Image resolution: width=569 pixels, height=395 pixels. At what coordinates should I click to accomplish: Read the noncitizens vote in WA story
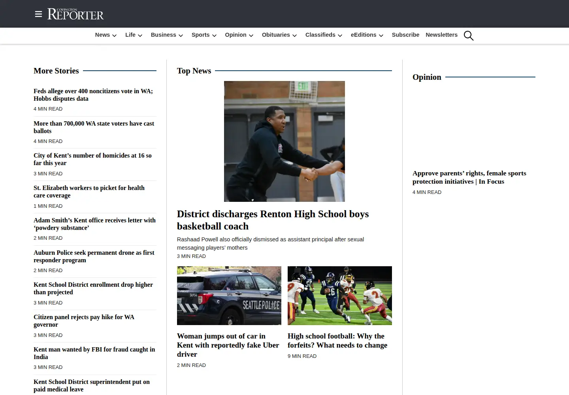coord(93,95)
